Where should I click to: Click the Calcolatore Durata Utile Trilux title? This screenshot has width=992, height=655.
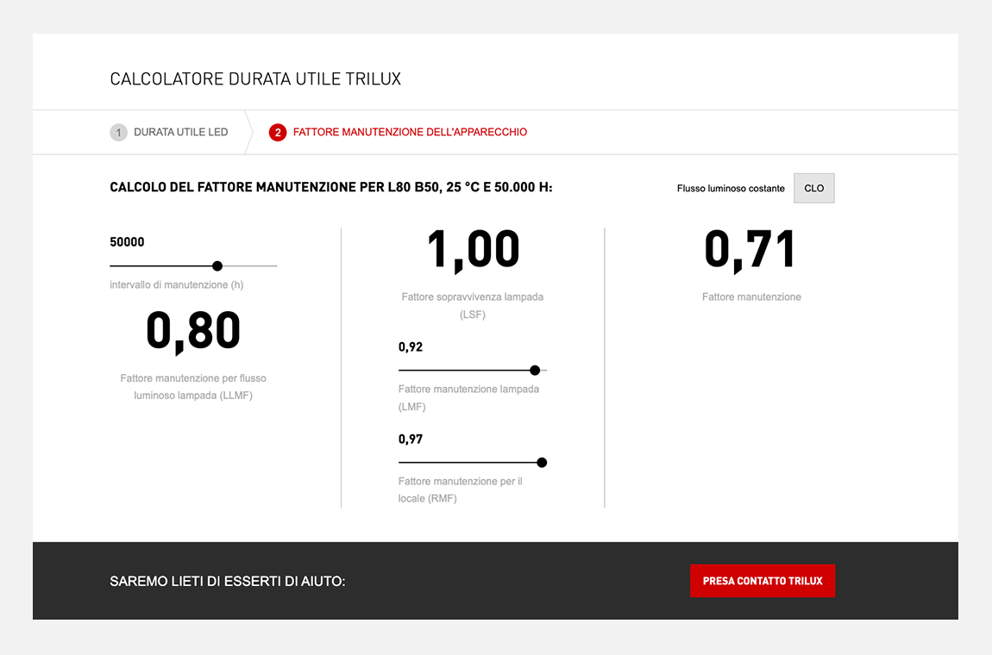[x=255, y=79]
